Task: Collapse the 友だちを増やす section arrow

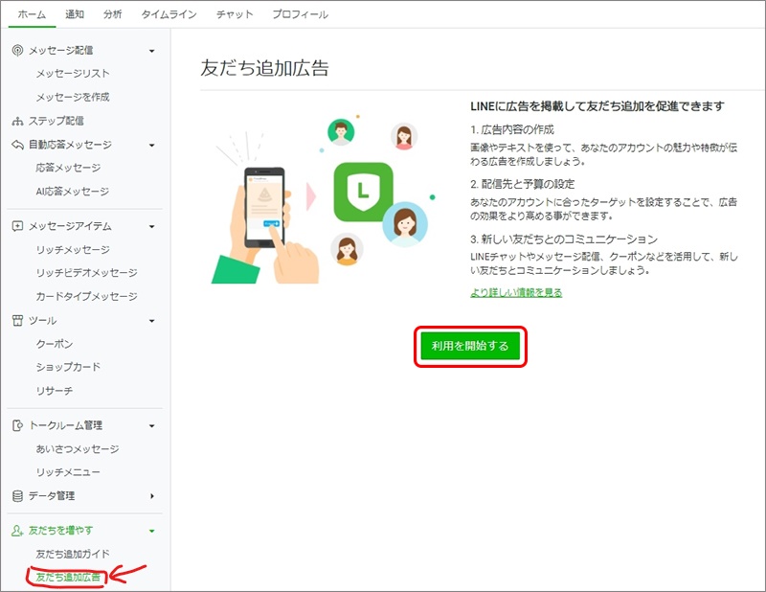Action: coord(151,531)
